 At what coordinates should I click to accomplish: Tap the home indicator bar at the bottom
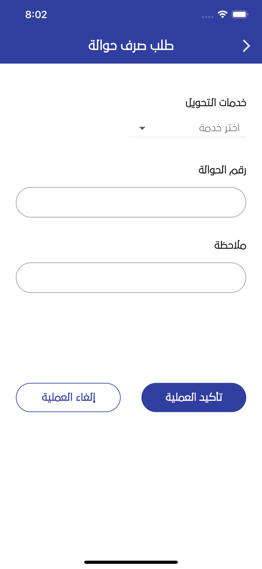[131, 562]
